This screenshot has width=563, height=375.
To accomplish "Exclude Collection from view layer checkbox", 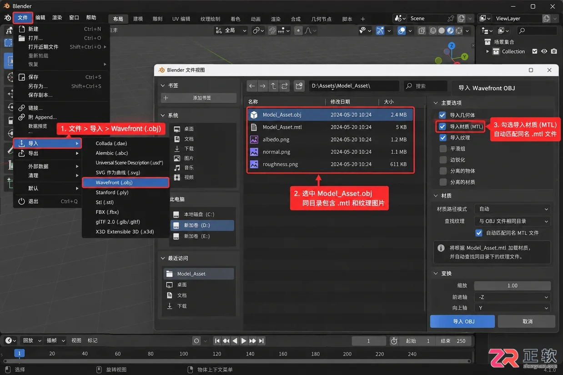I will pos(535,51).
